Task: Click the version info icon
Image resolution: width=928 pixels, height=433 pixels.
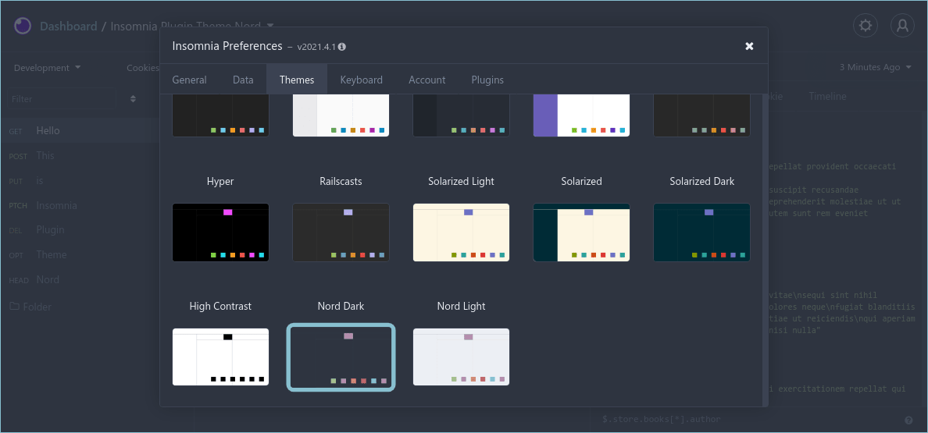Action: coord(342,47)
